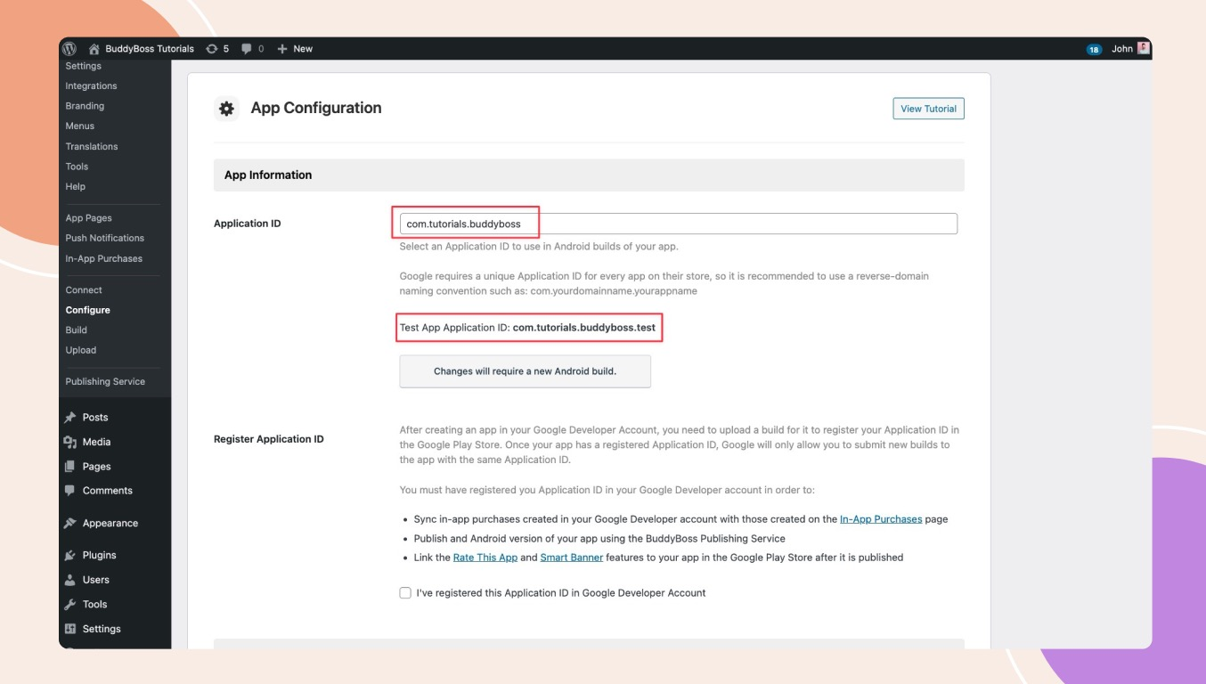Click the John account name
Screen dimensions: 1206x684
[x=1122, y=49]
